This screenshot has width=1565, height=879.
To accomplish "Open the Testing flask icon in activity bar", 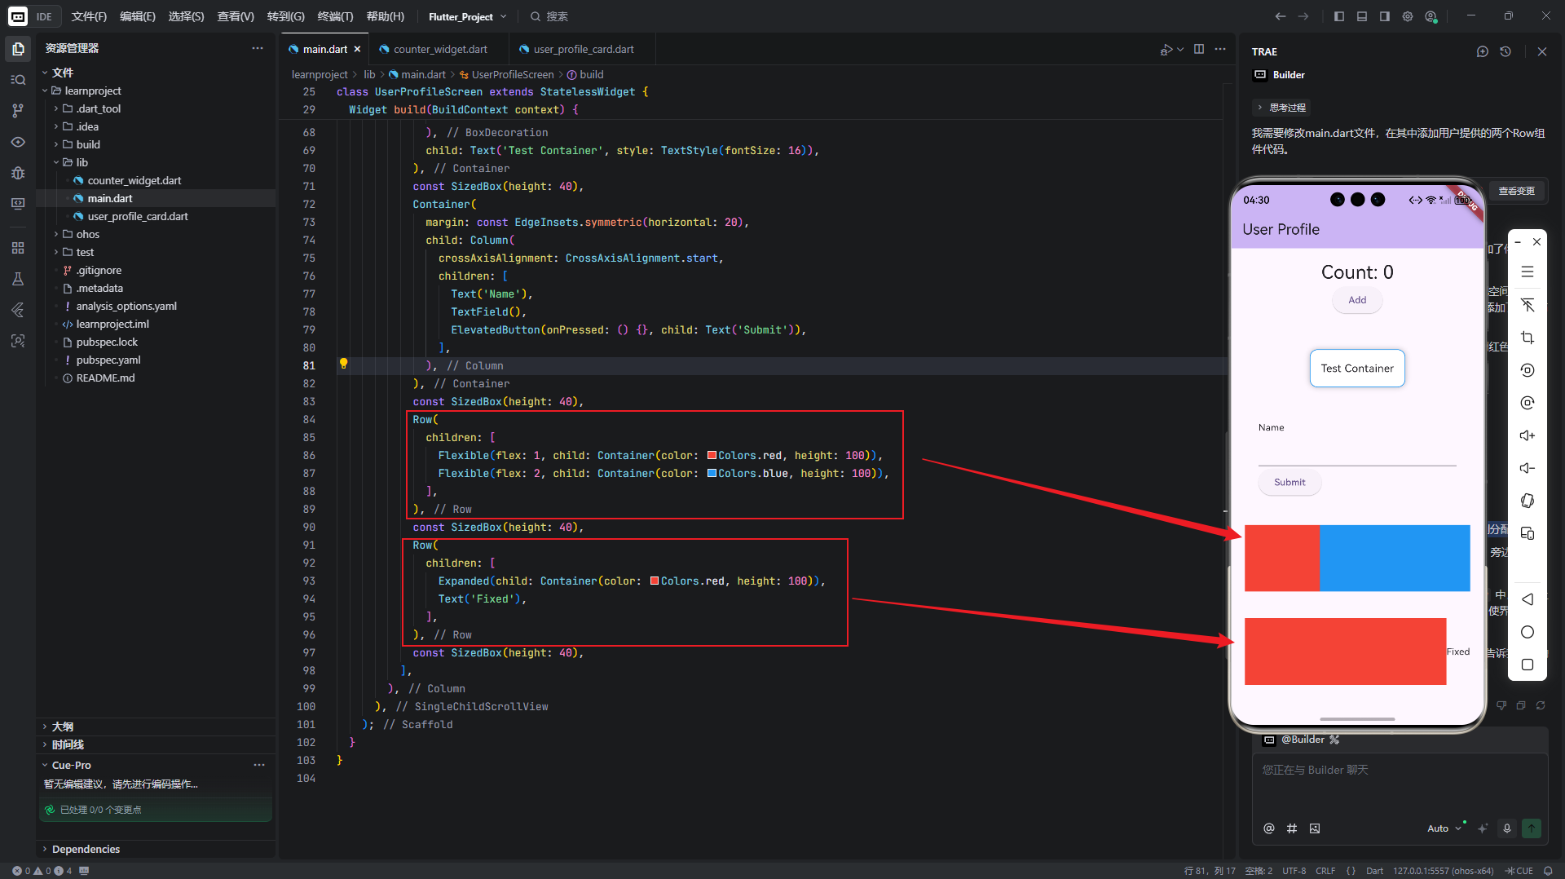I will (x=18, y=279).
